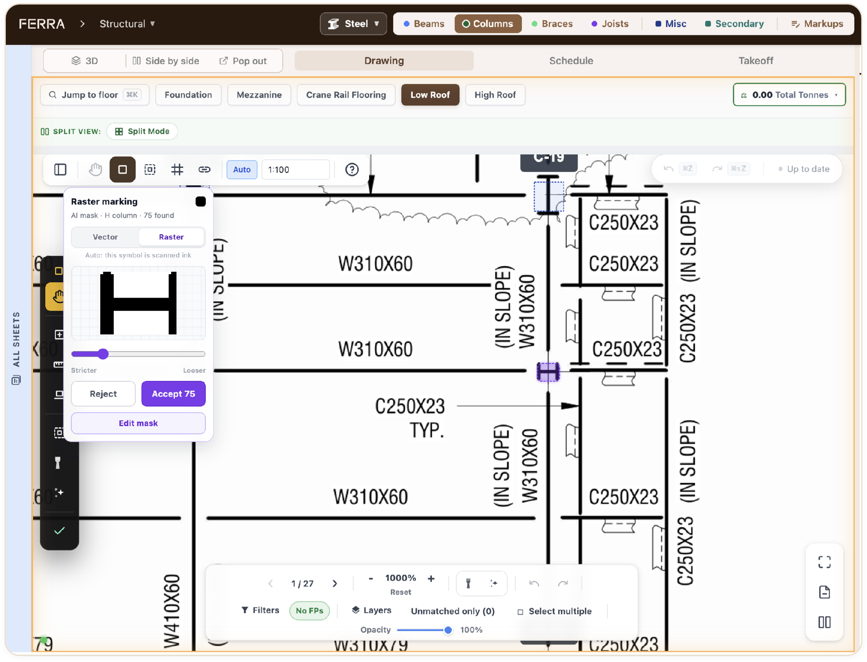
Task: Toggle the Joists category
Action: [610, 24]
